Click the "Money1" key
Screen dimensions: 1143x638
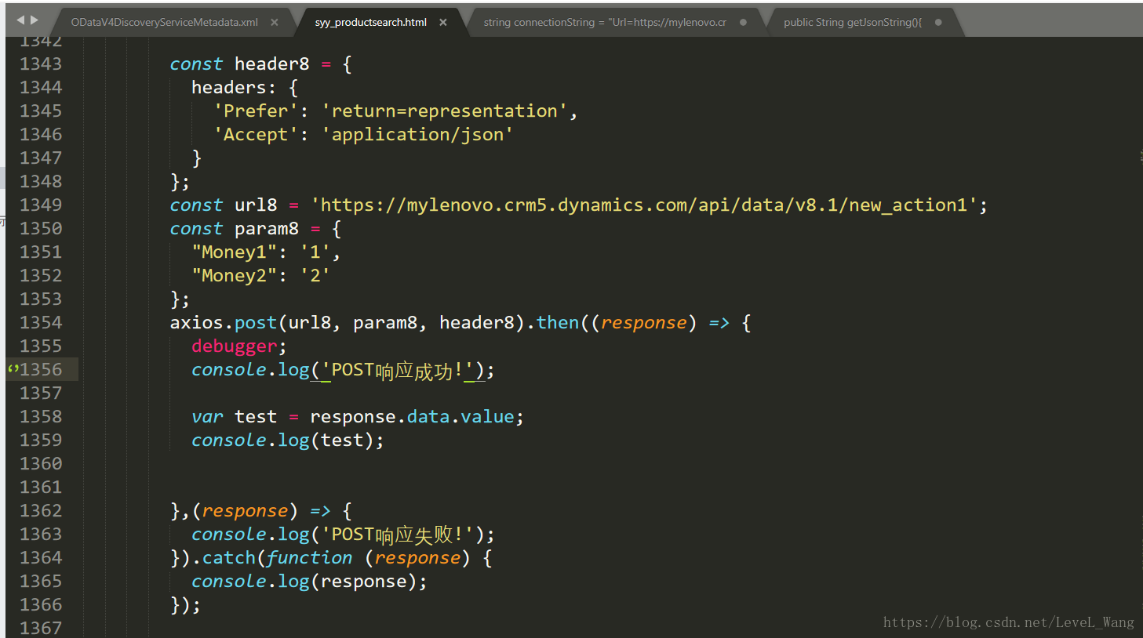pyautogui.click(x=234, y=252)
